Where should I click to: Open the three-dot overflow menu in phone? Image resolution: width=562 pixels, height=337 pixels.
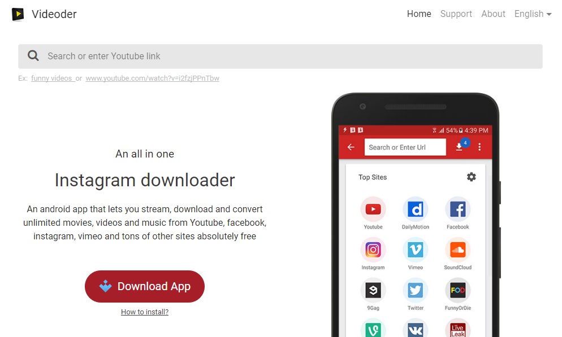[479, 147]
